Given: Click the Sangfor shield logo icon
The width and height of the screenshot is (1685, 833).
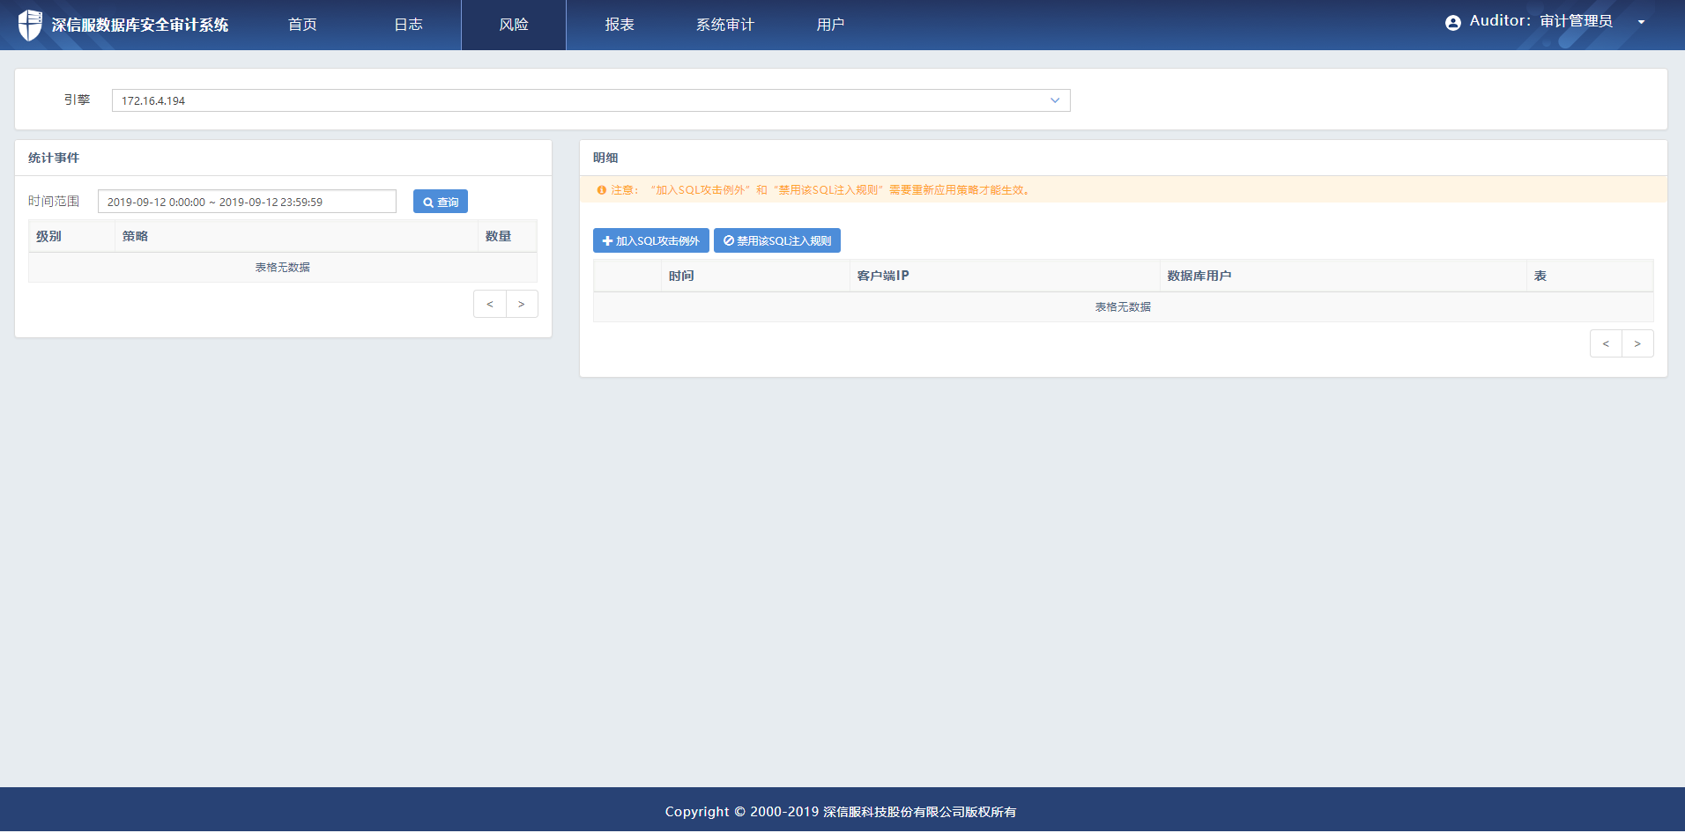Looking at the screenshot, I should coord(30,25).
